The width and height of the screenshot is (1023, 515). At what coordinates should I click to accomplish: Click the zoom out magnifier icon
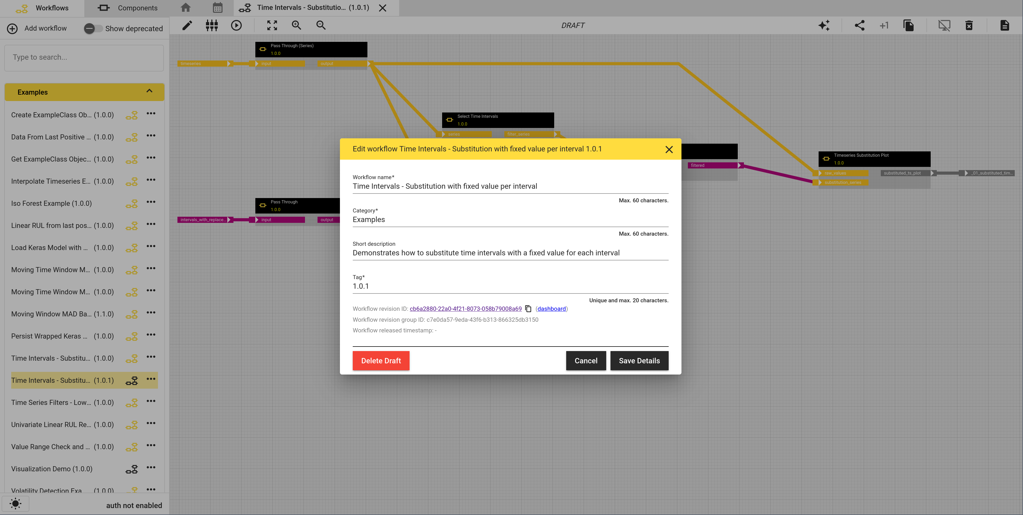(x=321, y=25)
